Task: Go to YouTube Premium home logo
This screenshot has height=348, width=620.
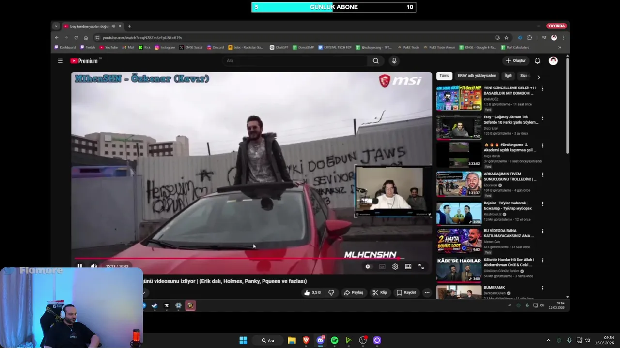Action: [84, 61]
